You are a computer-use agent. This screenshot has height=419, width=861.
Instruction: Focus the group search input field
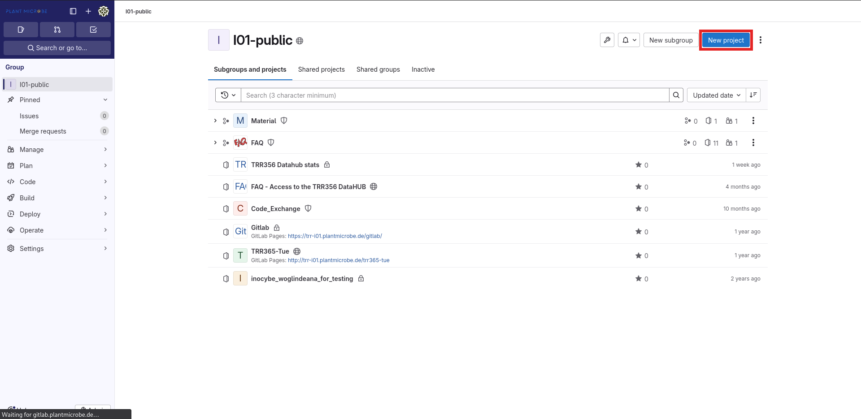pos(455,95)
